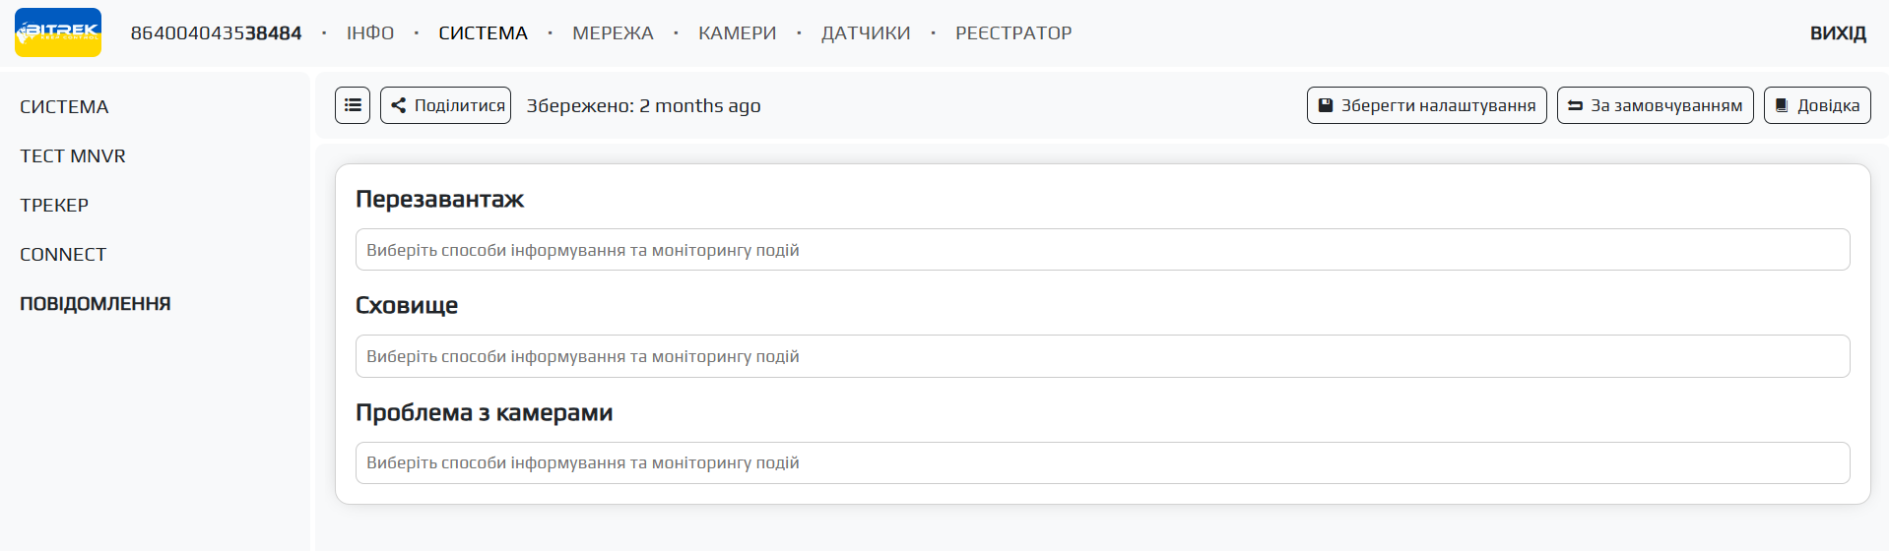Screen dimensions: 1889x551
Task: Open the ТРЕКЕР sidebar item
Action: point(54,206)
